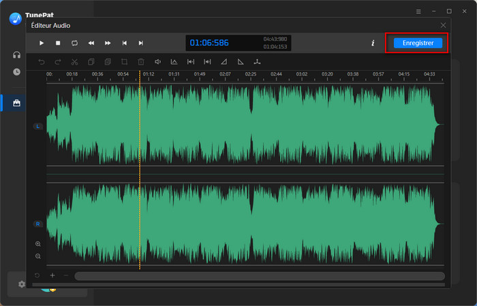
Task: Click the Enregistrer button
Action: pyautogui.click(x=418, y=43)
